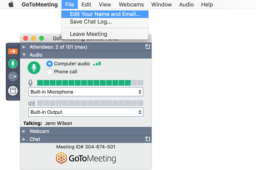This screenshot has height=170, width=256.
Task: Click the Talking: Jenn Wilson label
Action: pos(48,123)
